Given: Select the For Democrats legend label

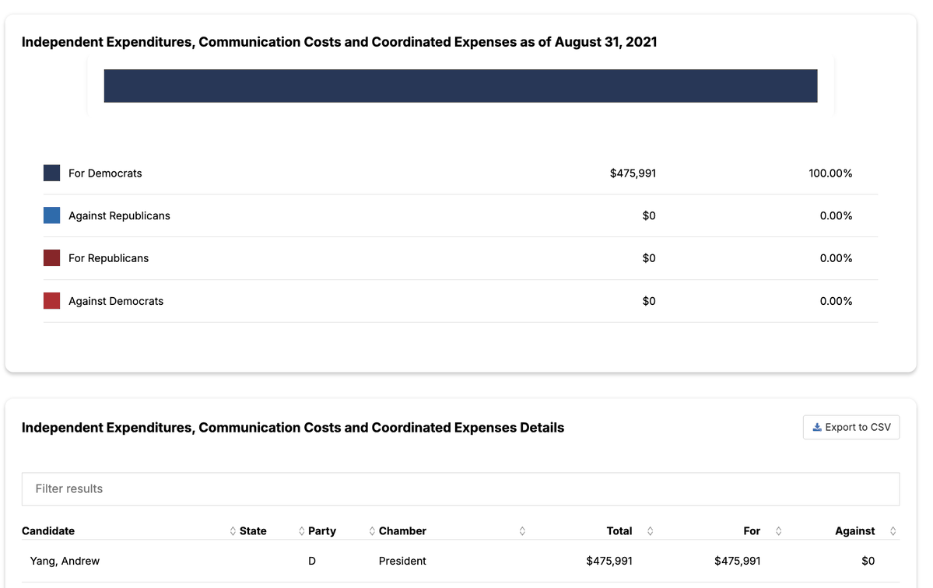Looking at the screenshot, I should pos(105,173).
